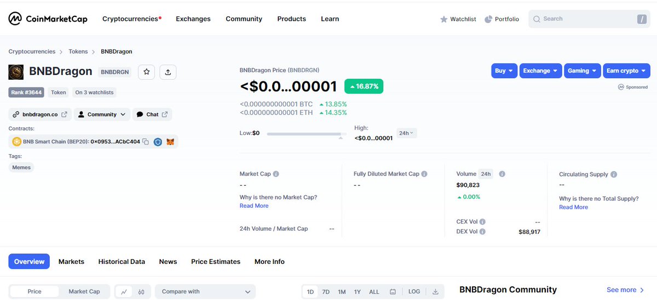The width and height of the screenshot is (657, 300).
Task: Open the chart calendar date picker
Action: [393, 292]
